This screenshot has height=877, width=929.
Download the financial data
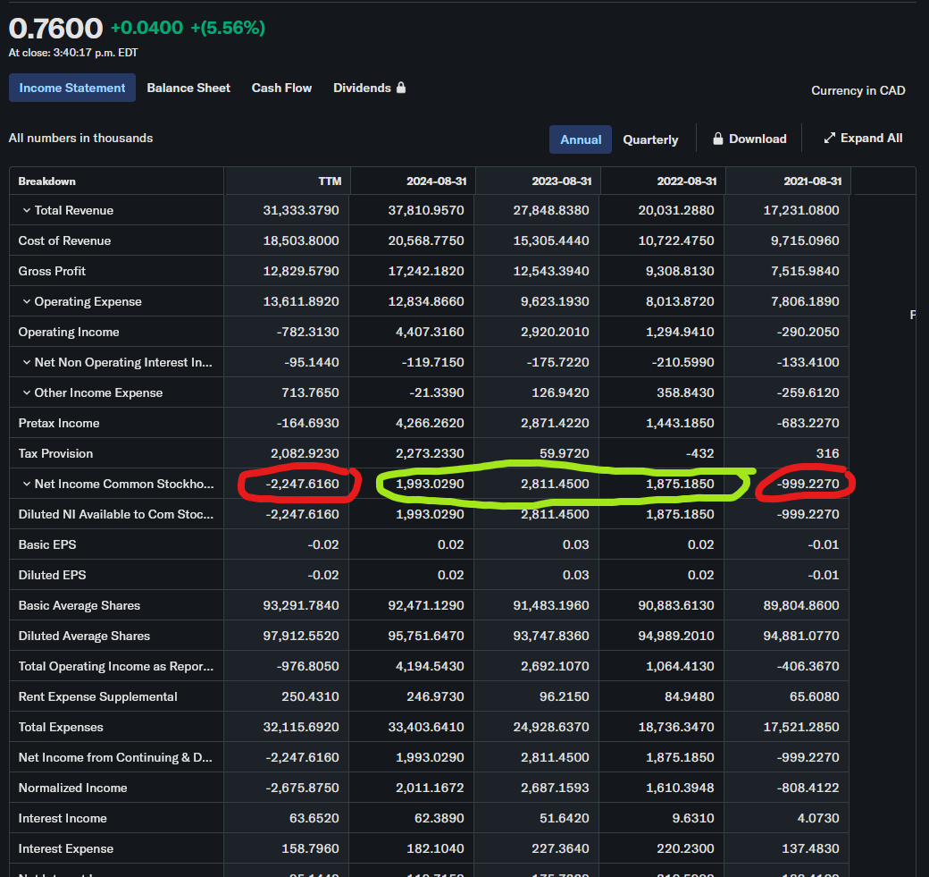(757, 139)
